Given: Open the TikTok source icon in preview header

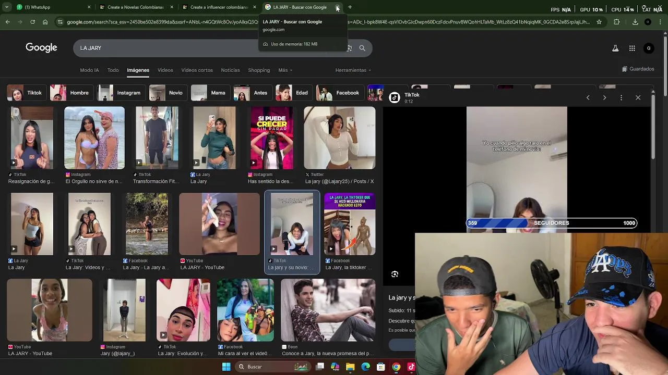Looking at the screenshot, I should coord(395,97).
